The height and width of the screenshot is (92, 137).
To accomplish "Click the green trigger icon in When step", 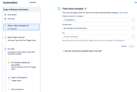I will (5, 26).
